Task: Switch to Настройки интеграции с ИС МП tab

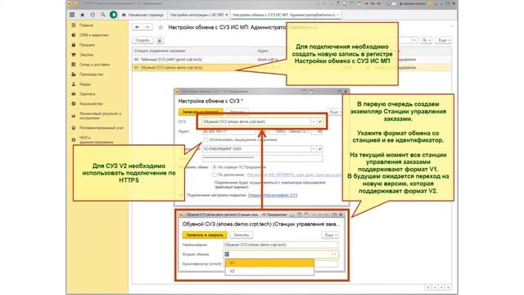Action: click(196, 15)
